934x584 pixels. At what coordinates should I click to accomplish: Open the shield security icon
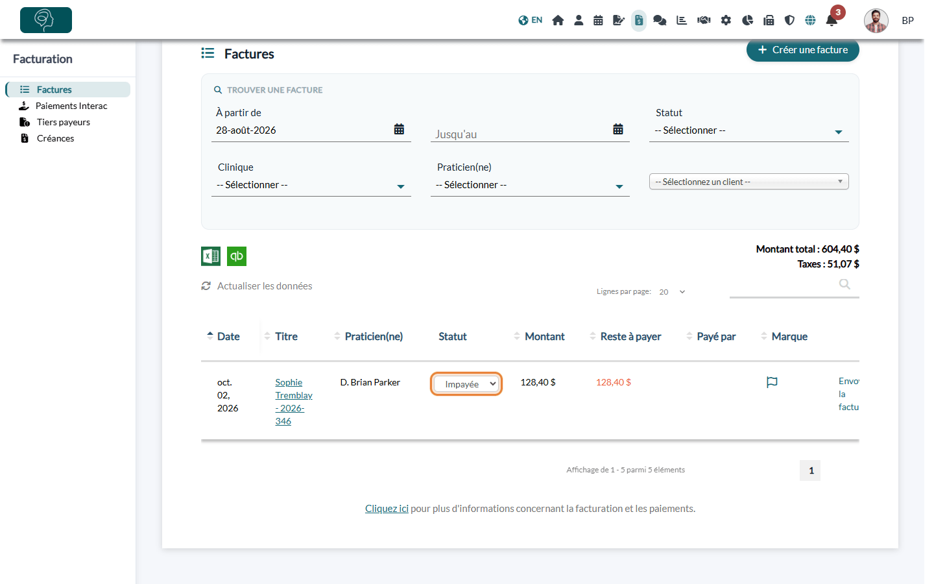pos(789,20)
